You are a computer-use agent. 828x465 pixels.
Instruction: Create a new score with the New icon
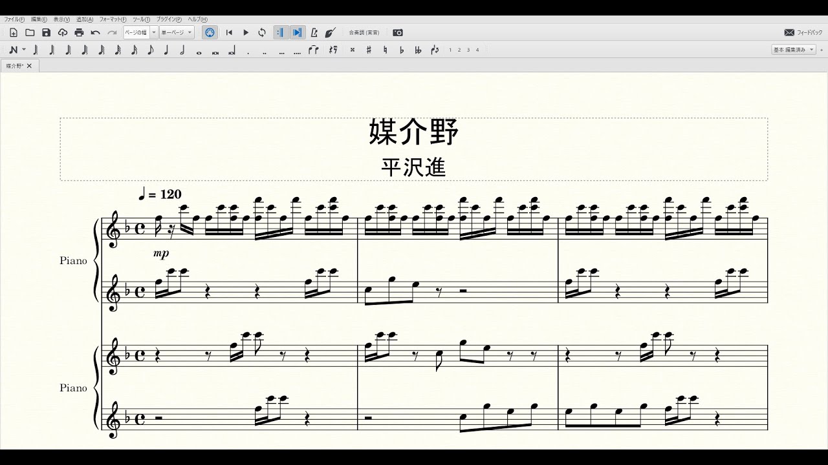pyautogui.click(x=14, y=32)
